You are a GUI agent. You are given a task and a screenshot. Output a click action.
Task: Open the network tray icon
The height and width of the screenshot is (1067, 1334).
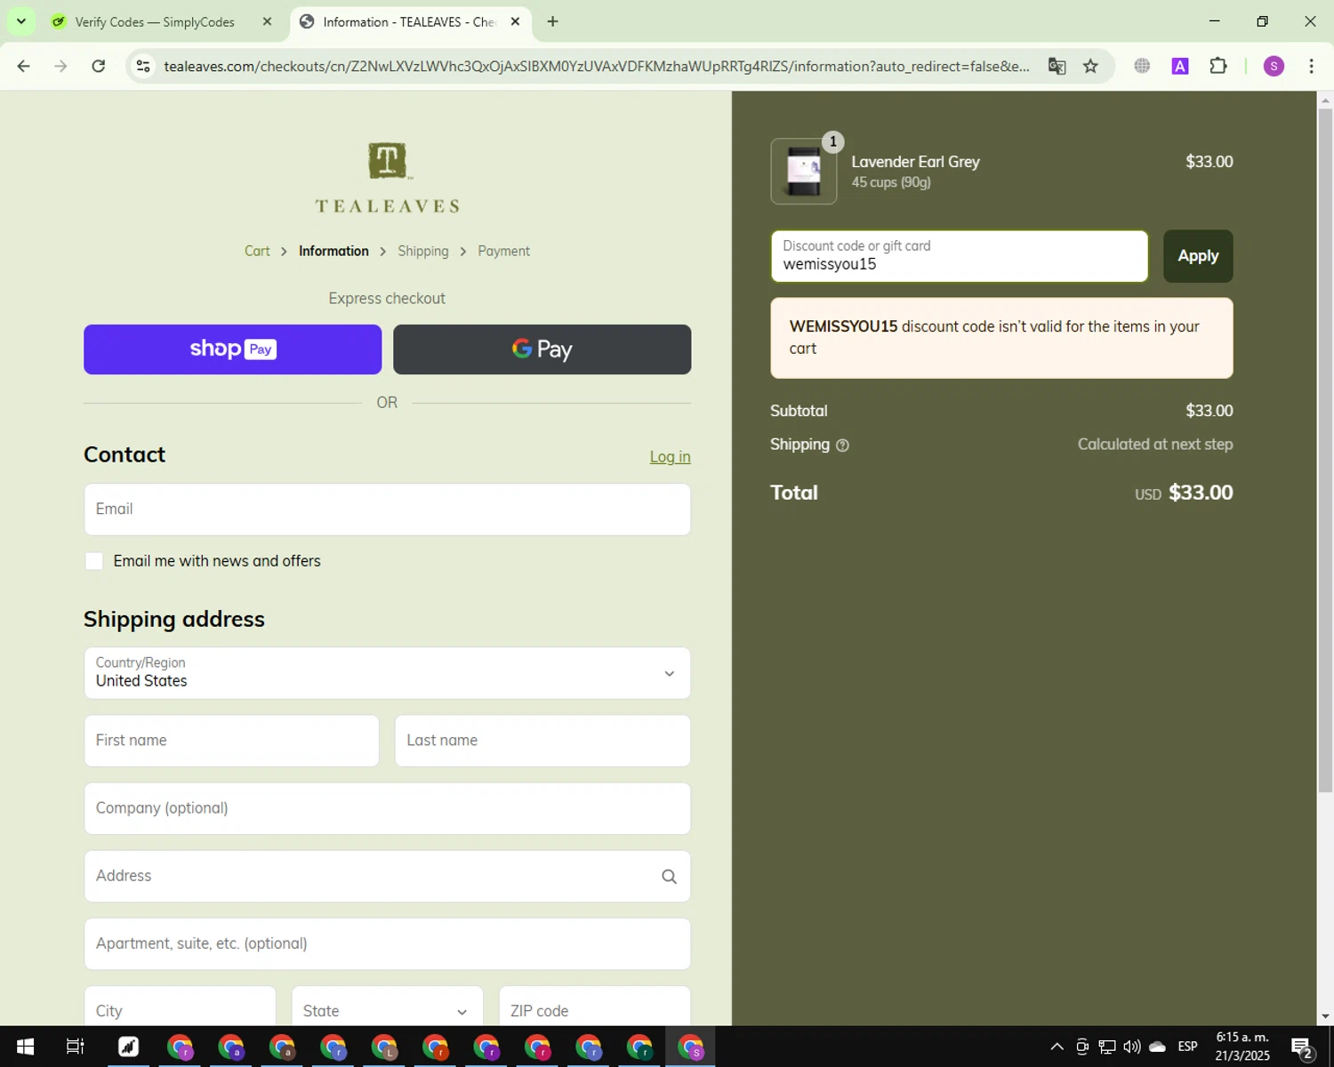1107,1047
